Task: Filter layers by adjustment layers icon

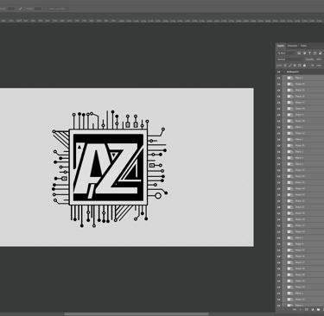Action: (x=304, y=54)
